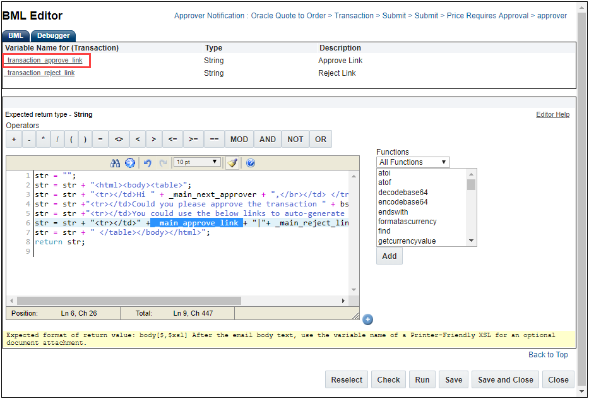The height and width of the screenshot is (399, 589).
Task: Open the font size 10 pt dropdown
Action: click(x=198, y=162)
